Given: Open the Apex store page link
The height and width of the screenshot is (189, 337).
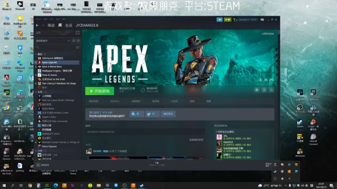Looking at the screenshot, I should (x=94, y=101).
